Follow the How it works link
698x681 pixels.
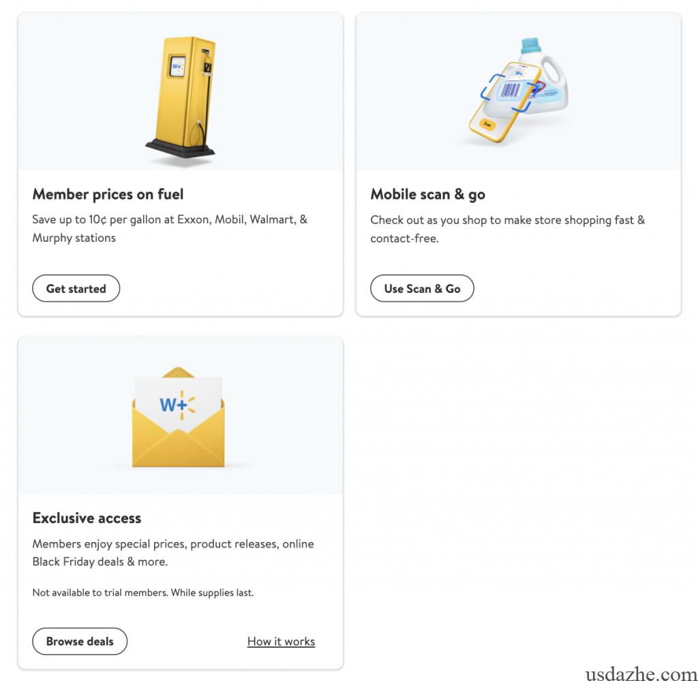pyautogui.click(x=281, y=642)
